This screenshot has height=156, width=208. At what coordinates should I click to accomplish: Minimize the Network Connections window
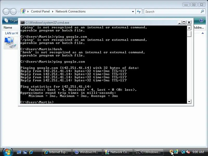pyautogui.click(x=186, y=5)
